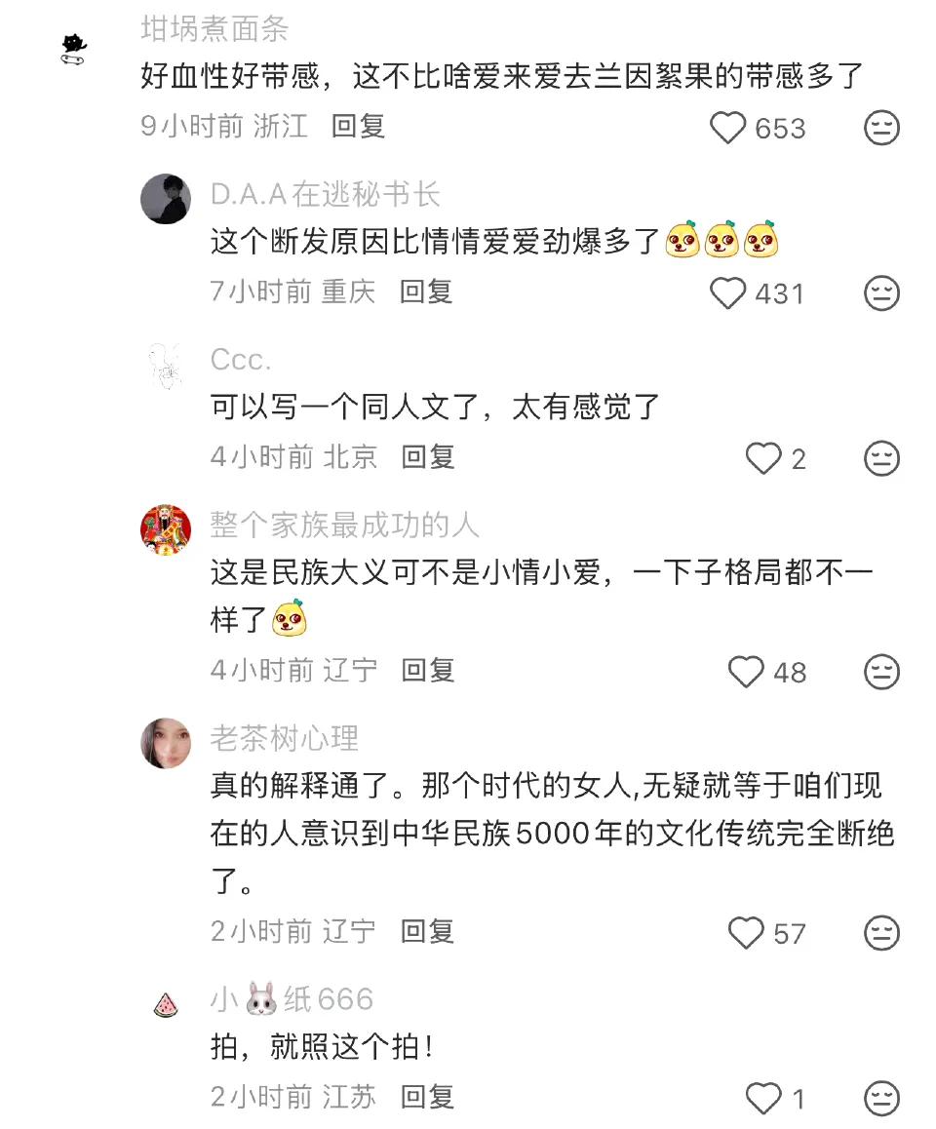Viewport: 936px width, 1129px height.
Task: Reply to 小纸666's comment from 江苏
Action: pos(428,1097)
